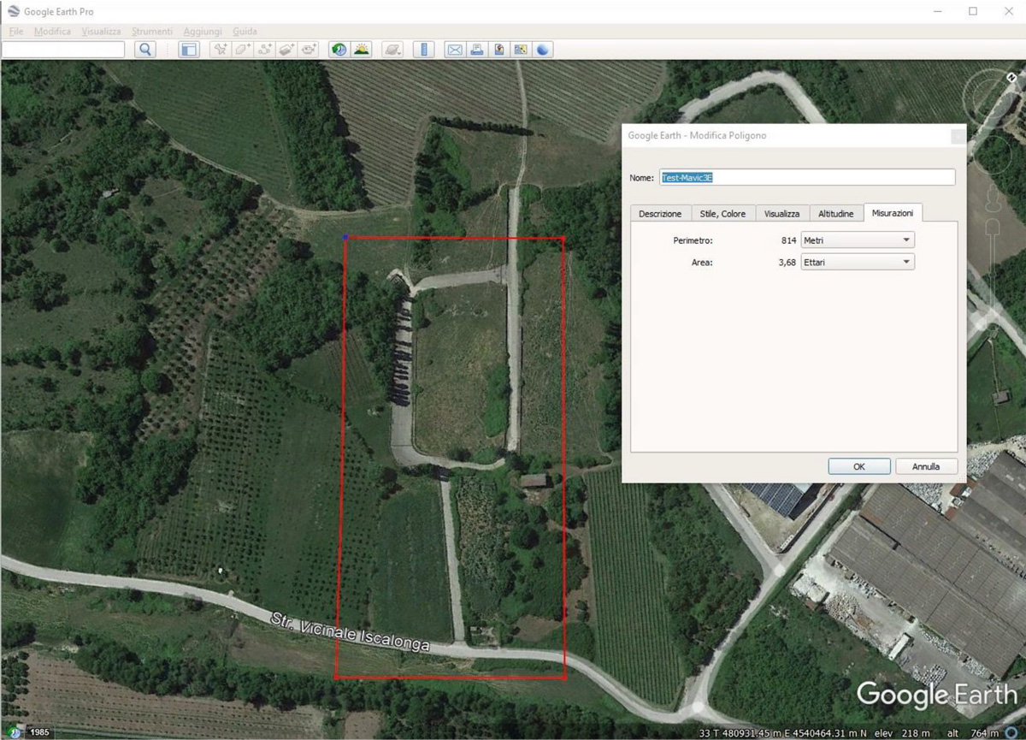Expand the Ettari area units dropdown

pyautogui.click(x=858, y=262)
